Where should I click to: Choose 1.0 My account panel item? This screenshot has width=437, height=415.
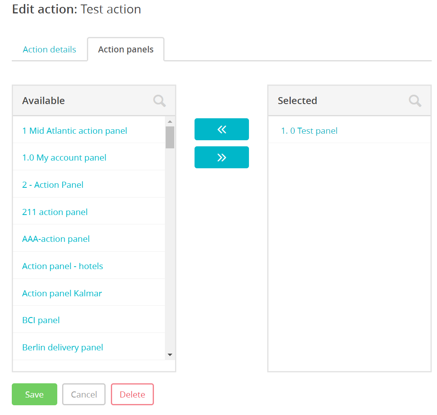pyautogui.click(x=64, y=158)
